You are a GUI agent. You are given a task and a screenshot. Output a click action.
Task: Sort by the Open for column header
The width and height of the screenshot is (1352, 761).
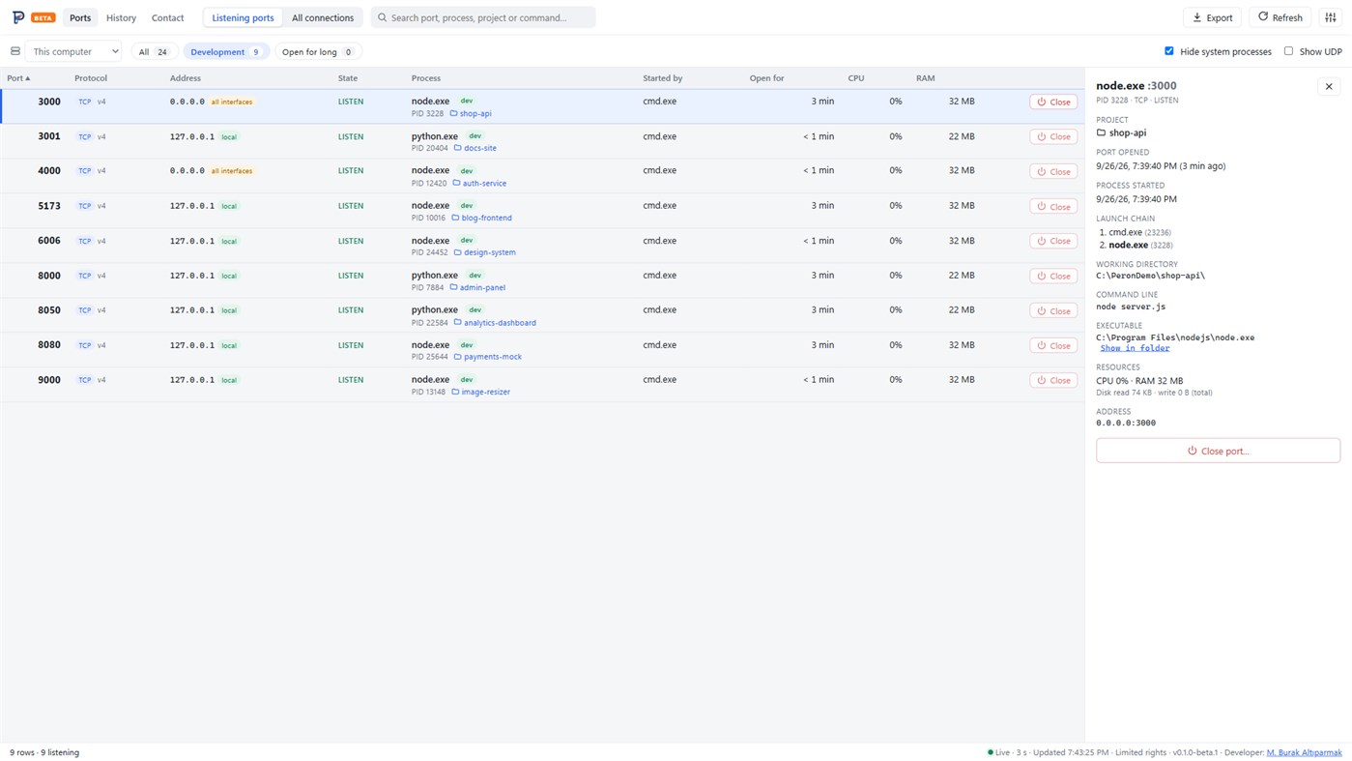point(766,78)
